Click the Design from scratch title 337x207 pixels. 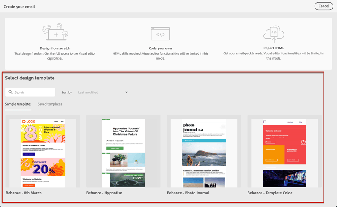click(x=55, y=48)
